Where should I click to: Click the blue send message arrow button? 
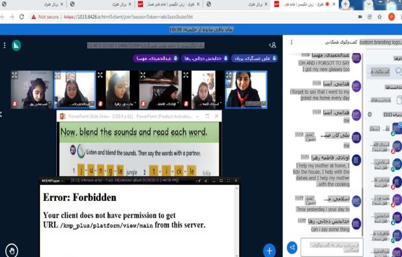coord(292,247)
